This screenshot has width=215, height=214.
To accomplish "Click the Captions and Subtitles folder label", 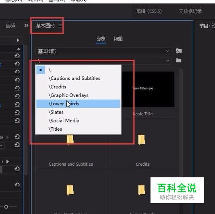I will [71, 164].
